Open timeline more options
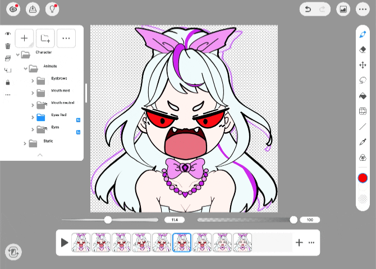 point(311,243)
